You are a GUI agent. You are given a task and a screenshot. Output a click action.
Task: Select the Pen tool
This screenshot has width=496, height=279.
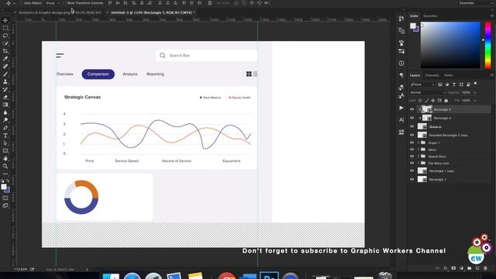pyautogui.click(x=5, y=128)
